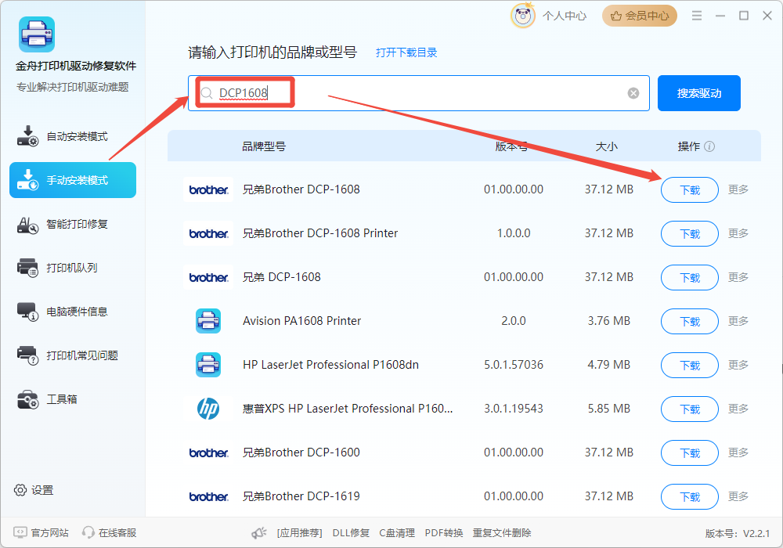
Task: Click 5.85 MB size cell
Action: pyautogui.click(x=608, y=409)
